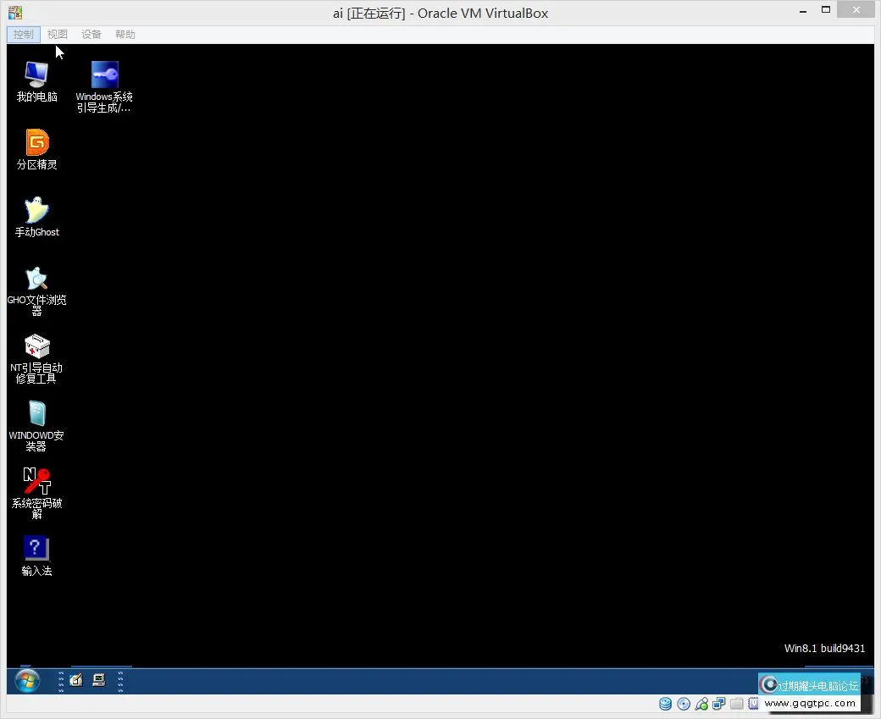Open the 控制 menu
The image size is (881, 719).
[x=22, y=34]
